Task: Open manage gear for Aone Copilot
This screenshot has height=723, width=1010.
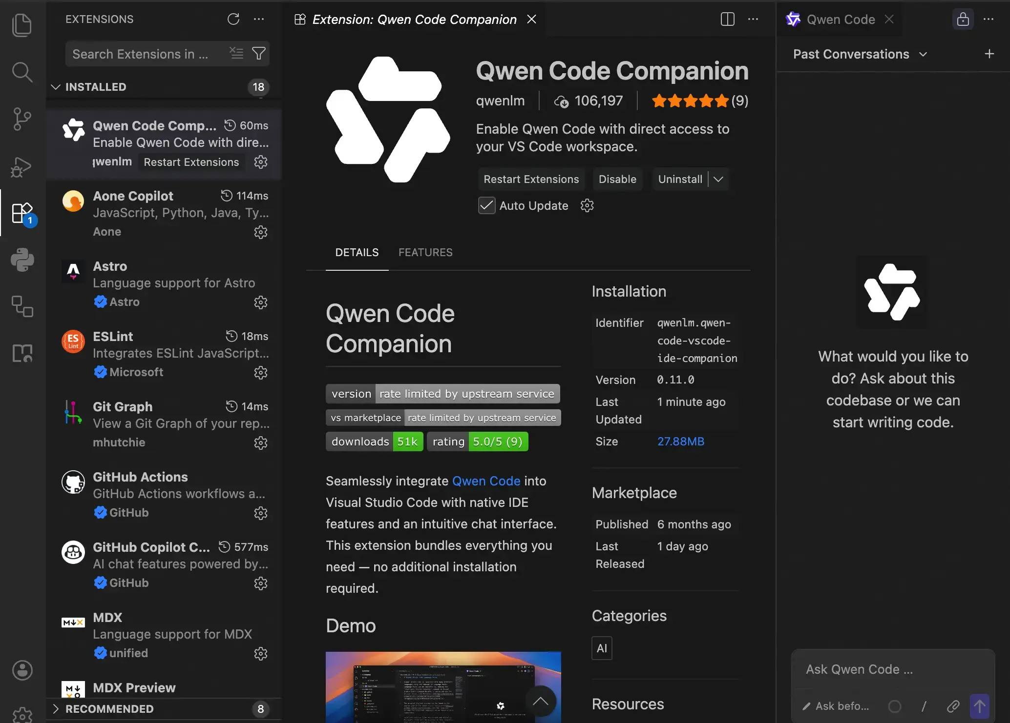Action: tap(261, 232)
